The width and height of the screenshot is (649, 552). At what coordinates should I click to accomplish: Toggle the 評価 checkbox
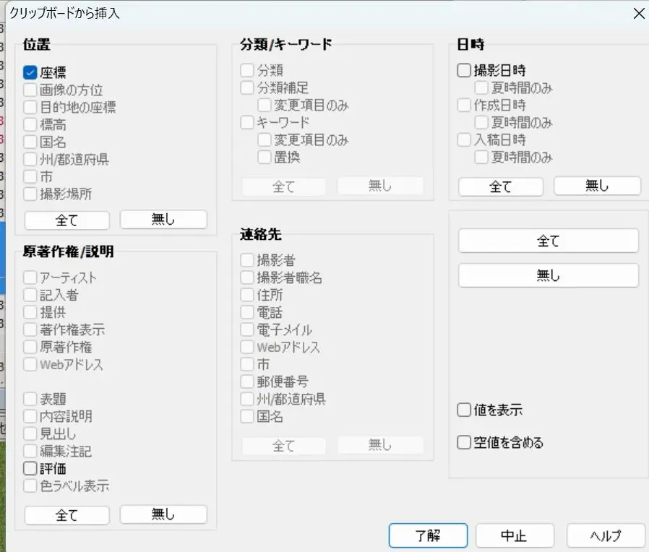coord(30,469)
